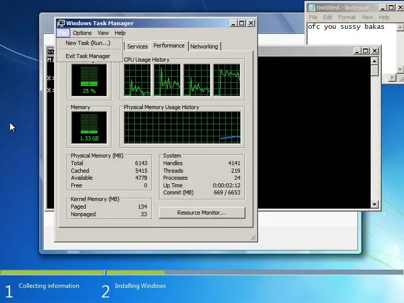Close the command prompt window
404x303 pixels.
(x=374, y=51)
